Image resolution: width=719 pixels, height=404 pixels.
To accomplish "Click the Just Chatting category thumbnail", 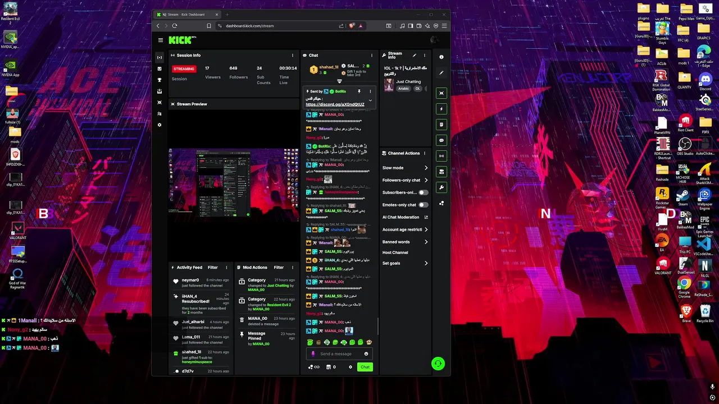I will pos(389,85).
